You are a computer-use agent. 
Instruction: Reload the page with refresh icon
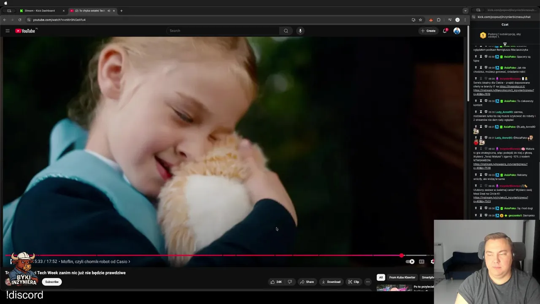20,20
